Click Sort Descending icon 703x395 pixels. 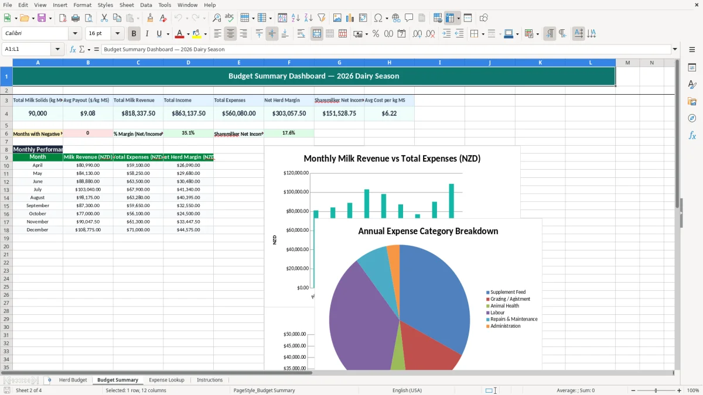(x=308, y=18)
